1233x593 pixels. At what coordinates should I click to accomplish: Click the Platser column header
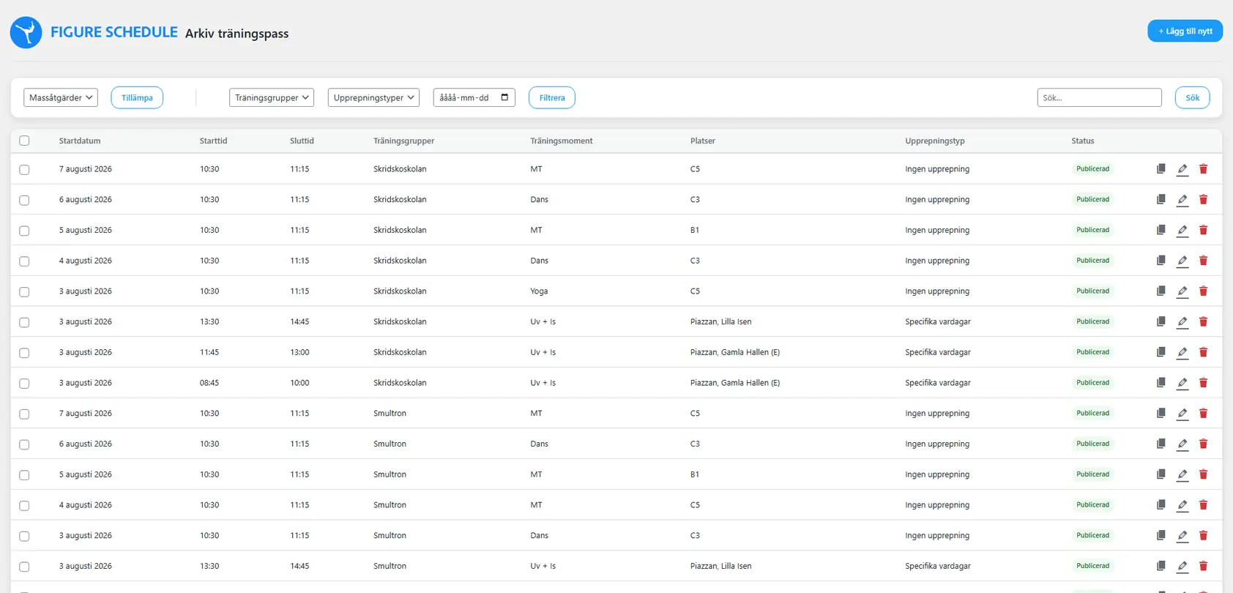703,141
